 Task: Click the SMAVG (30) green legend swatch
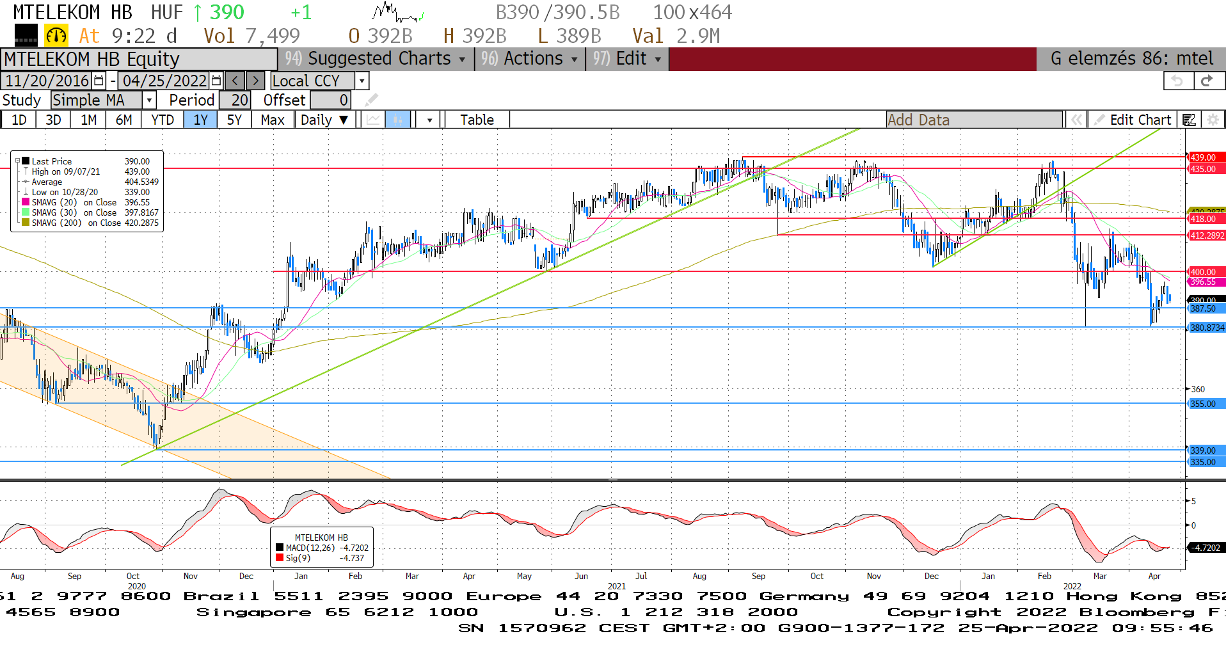(26, 212)
